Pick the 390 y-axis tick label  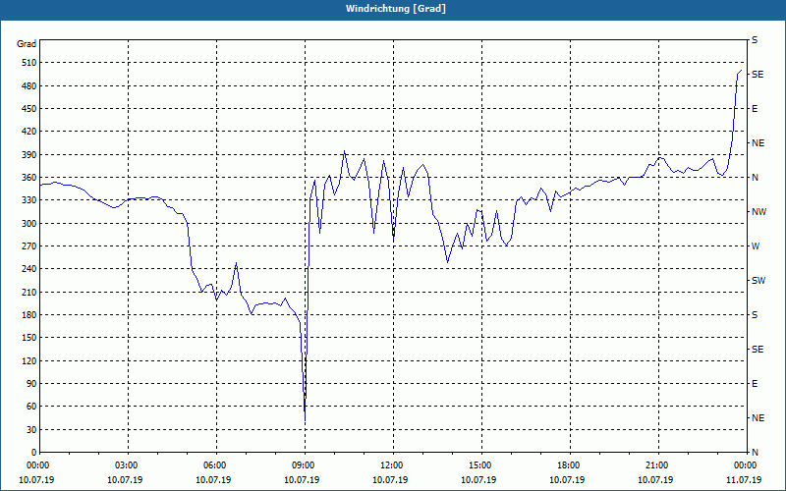tap(29, 155)
